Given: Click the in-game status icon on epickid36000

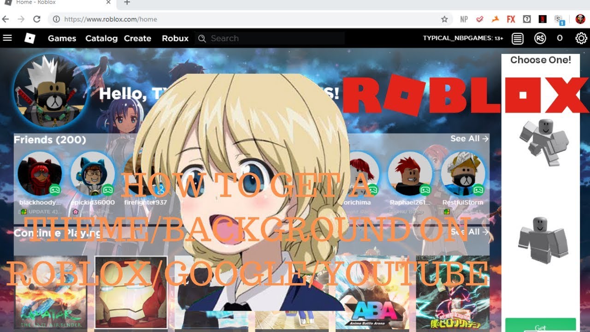Looking at the screenshot, I should tap(108, 190).
